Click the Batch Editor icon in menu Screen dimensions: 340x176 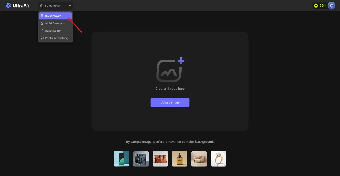(42, 31)
